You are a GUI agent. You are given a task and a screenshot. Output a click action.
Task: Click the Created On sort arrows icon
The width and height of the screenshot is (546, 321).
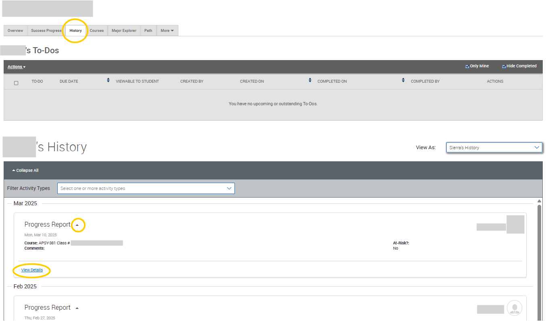310,81
